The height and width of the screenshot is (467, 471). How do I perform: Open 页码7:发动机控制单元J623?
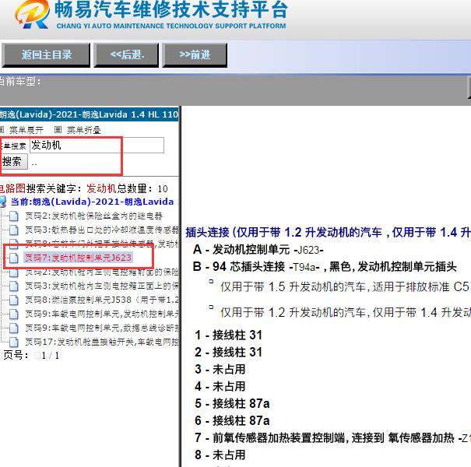pos(78,258)
